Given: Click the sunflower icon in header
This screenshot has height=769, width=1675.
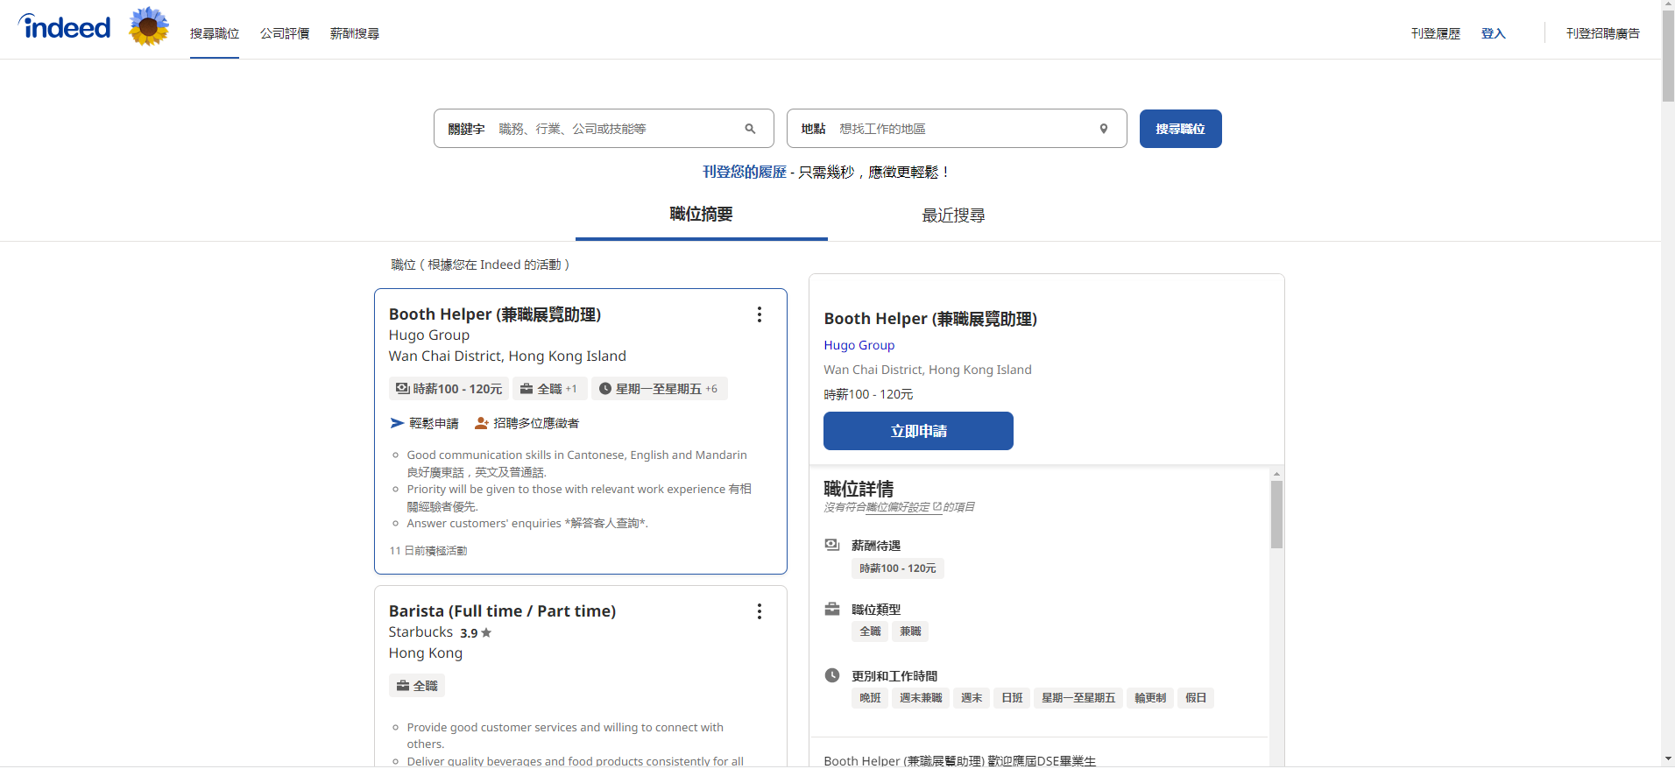Looking at the screenshot, I should point(149,26).
